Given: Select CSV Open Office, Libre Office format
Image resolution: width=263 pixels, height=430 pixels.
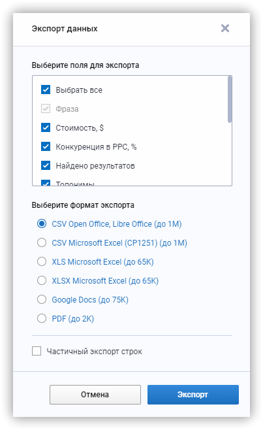Looking at the screenshot, I should tap(42, 223).
